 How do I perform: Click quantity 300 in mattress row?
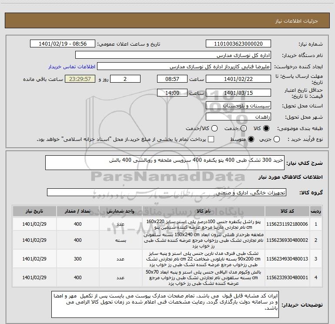click(x=77, y=259)
